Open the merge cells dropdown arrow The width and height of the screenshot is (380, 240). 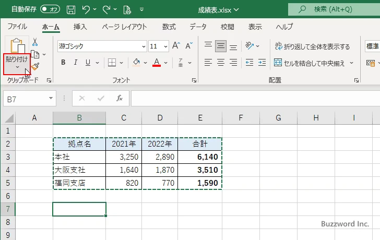[351, 63]
